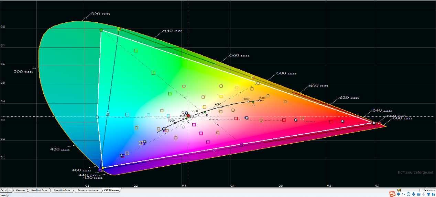Click the '460 nm' wavelength label

pos(81,170)
